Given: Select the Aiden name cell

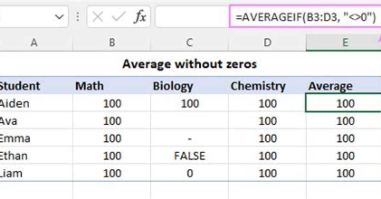Looking at the screenshot, I should point(36,103).
